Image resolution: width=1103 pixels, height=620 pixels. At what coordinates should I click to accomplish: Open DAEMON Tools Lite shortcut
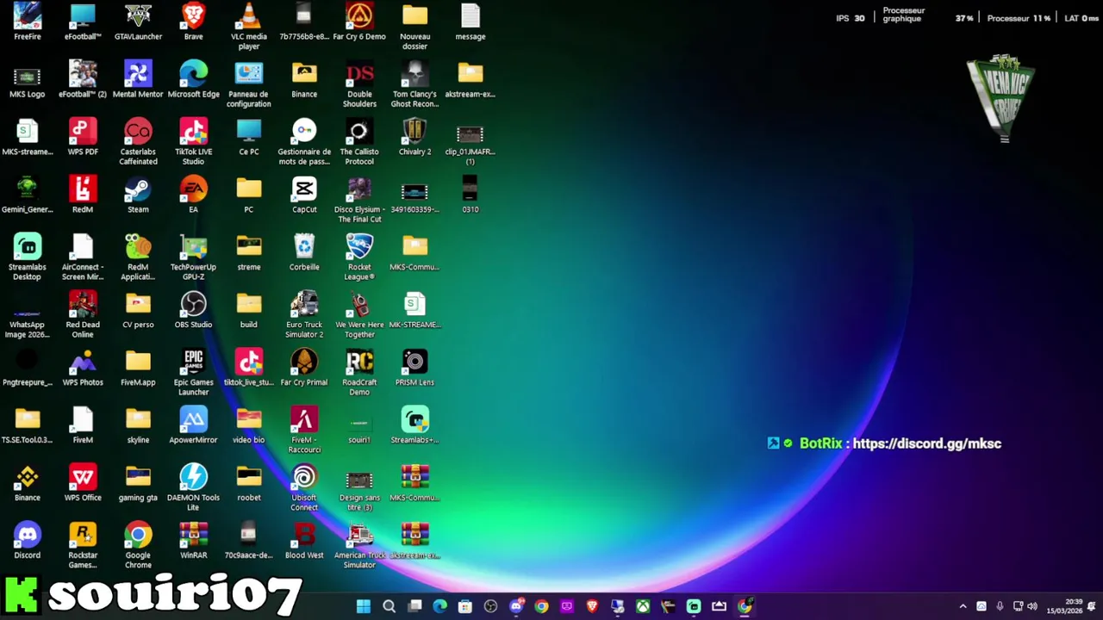click(x=193, y=488)
